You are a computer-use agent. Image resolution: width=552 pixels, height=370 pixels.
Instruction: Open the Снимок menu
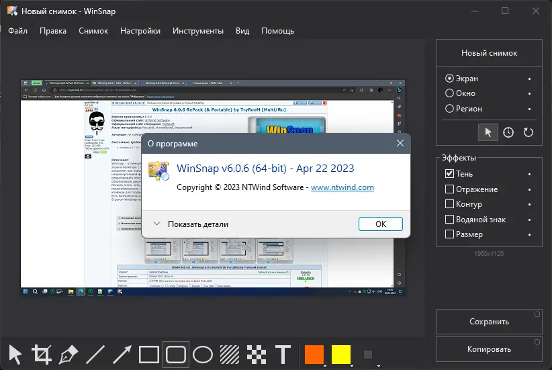93,31
